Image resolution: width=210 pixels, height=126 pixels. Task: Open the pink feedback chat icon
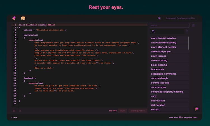point(197,109)
